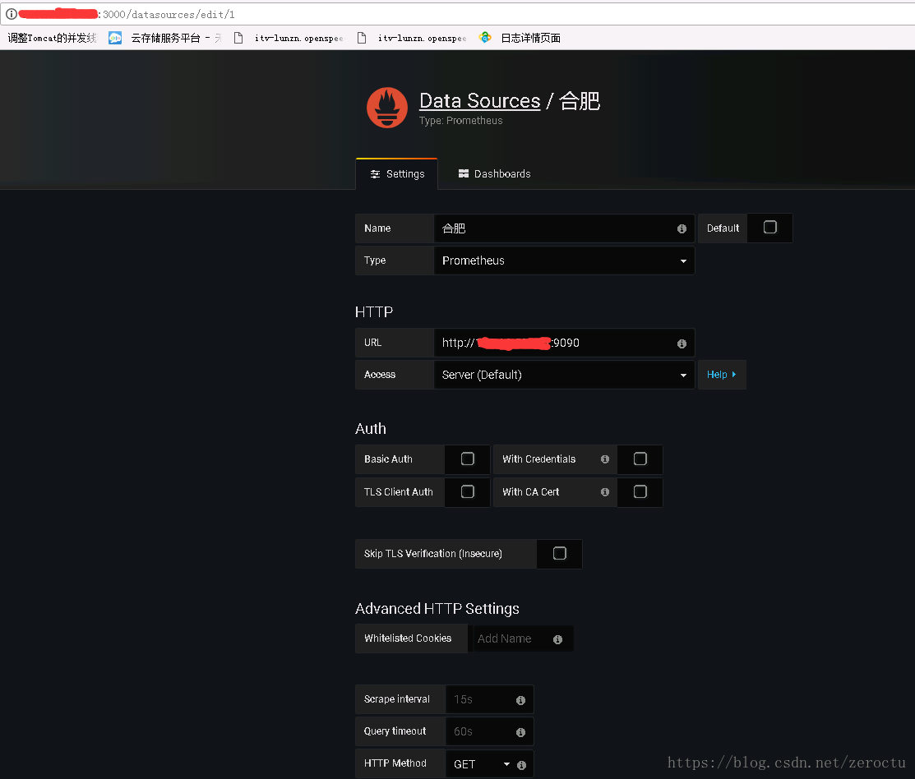Click the Name field info icon
Viewport: 915px width, 779px height.
[682, 228]
